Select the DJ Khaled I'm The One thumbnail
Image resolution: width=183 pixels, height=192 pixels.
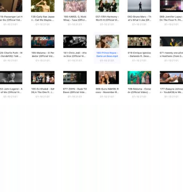tap(43, 77)
